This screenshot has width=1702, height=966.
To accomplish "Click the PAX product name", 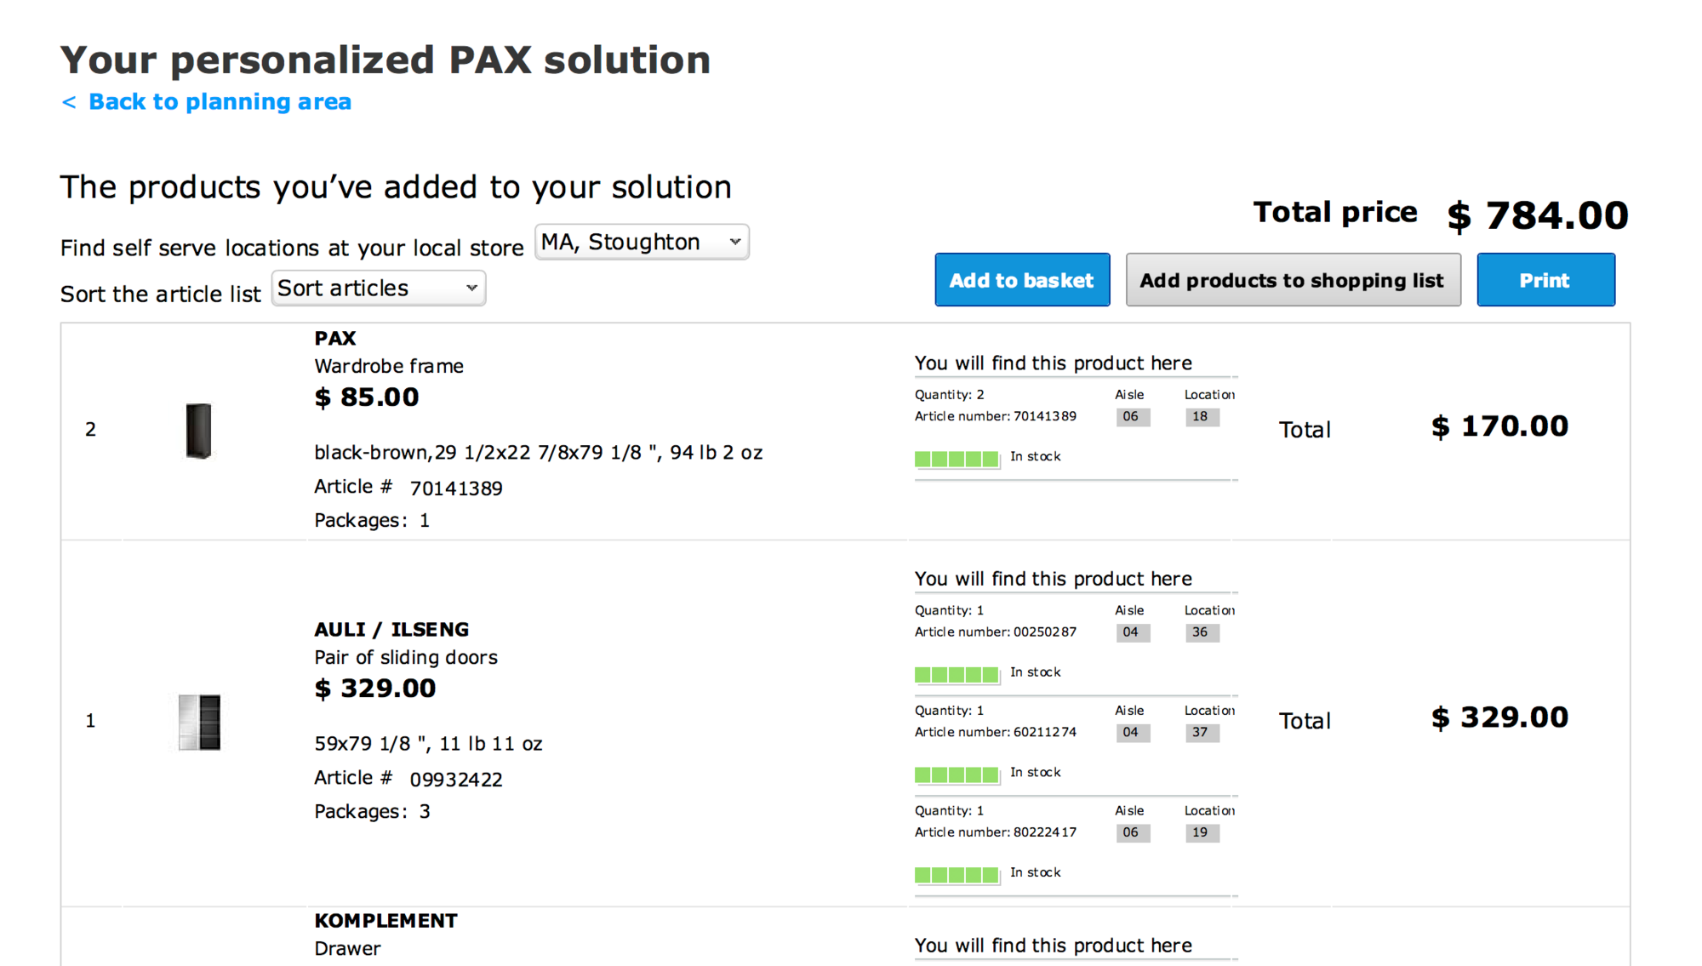I will [335, 339].
